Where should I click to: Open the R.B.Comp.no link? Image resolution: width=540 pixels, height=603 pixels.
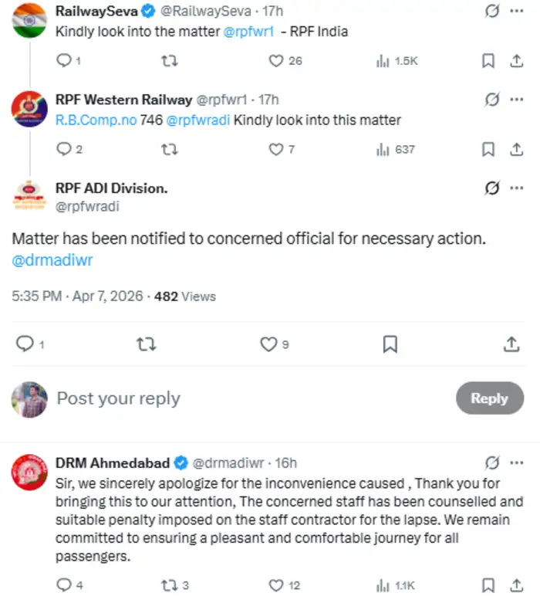[x=96, y=120]
